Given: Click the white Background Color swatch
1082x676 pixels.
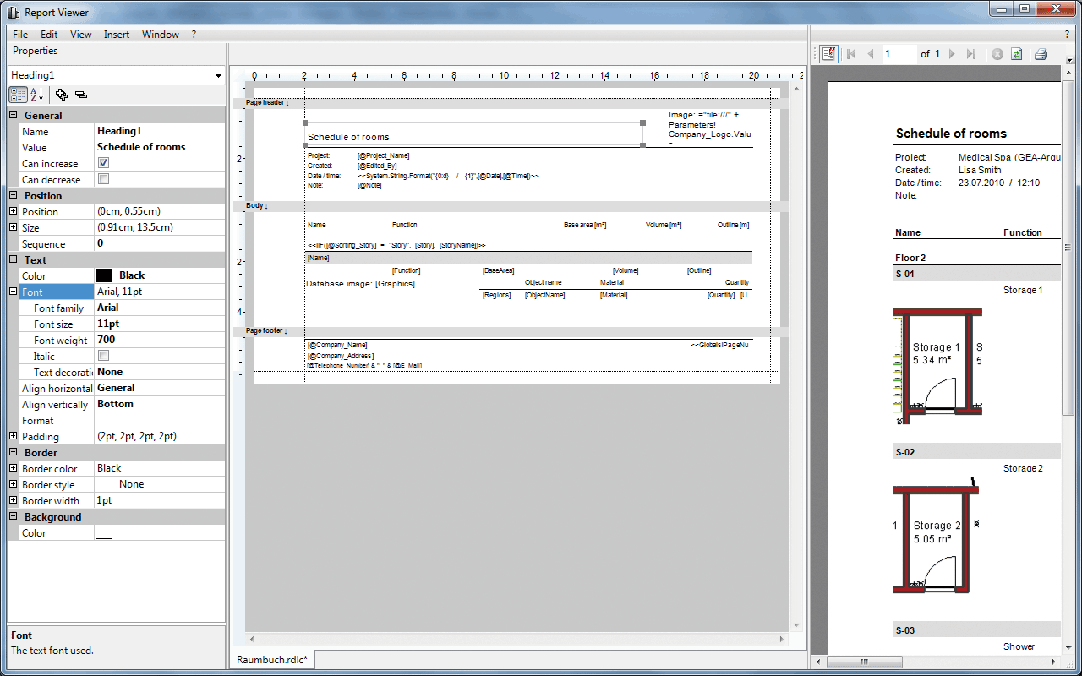Looking at the screenshot, I should point(104,532).
